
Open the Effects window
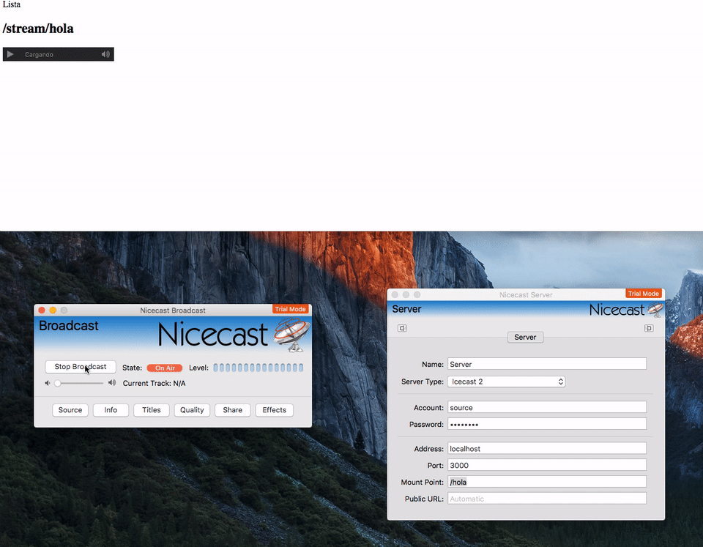275,410
